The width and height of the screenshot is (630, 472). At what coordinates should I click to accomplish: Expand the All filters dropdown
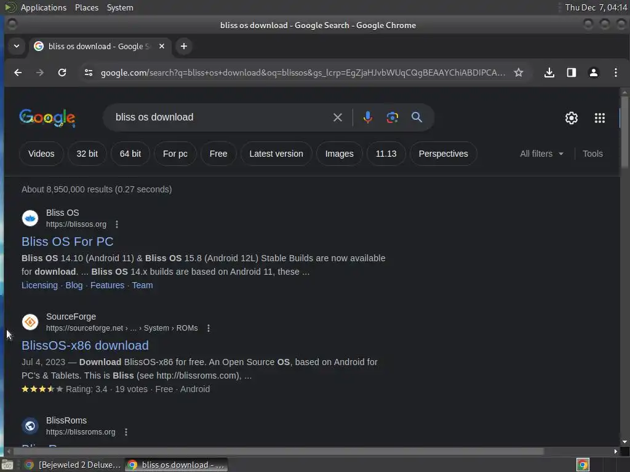pyautogui.click(x=541, y=154)
